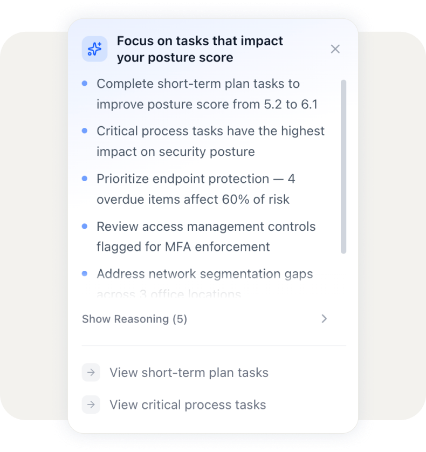Select the 'Review access management controls' insight
The height and width of the screenshot is (452, 426).
tap(206, 236)
